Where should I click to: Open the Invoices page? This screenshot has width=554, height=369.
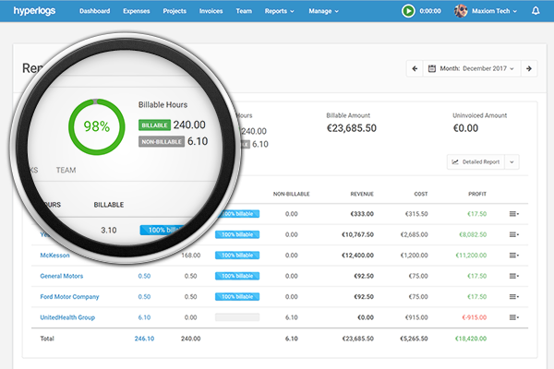point(211,11)
